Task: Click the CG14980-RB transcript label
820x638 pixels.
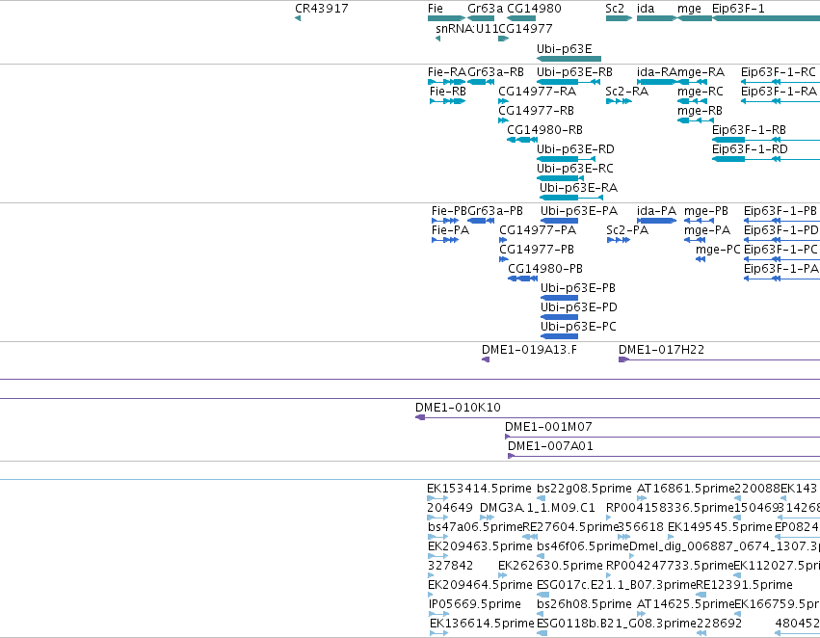Action: click(x=544, y=130)
